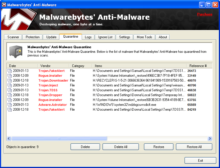The height and width of the screenshot is (168, 220).
Task: Click the quarantine safe icon
Action: [16, 51]
